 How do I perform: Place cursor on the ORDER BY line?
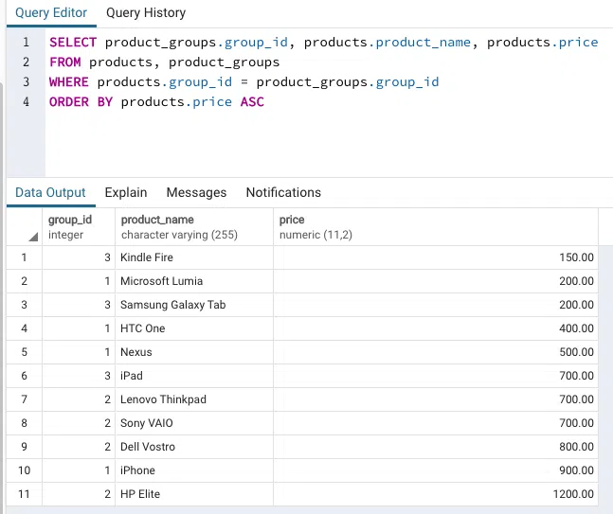pyautogui.click(x=156, y=102)
